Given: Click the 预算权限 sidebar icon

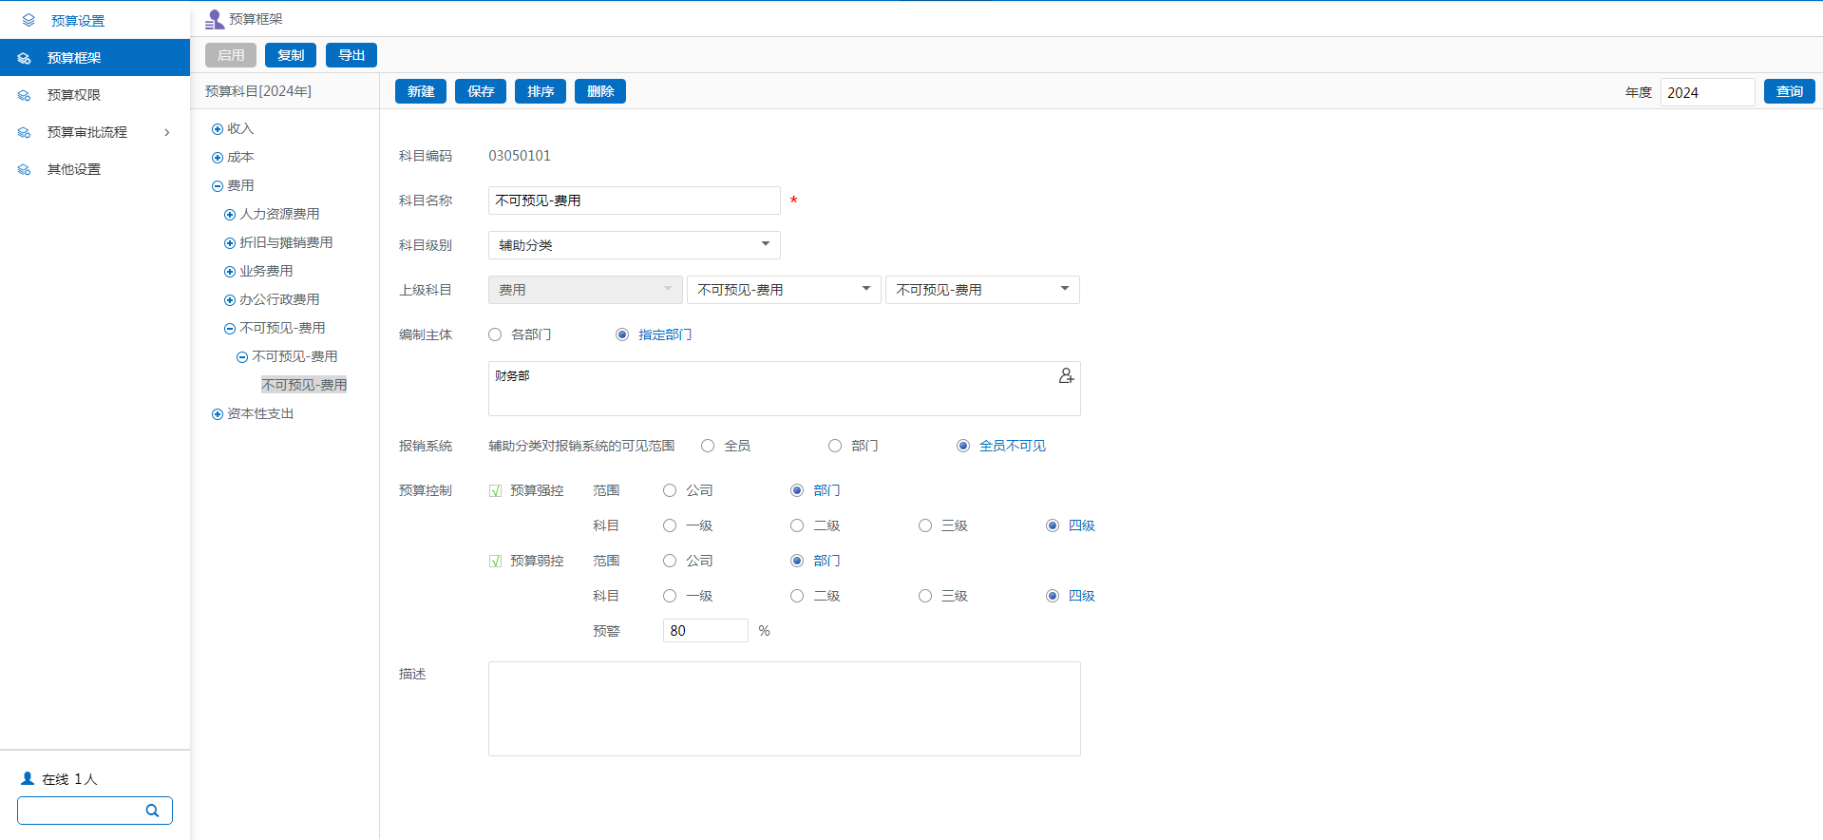Looking at the screenshot, I should [x=25, y=95].
